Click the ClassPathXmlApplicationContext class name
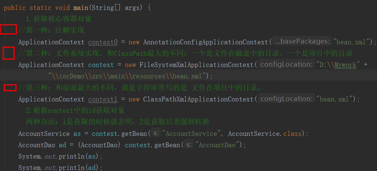The width and height of the screenshot is (377, 171). [x=198, y=99]
